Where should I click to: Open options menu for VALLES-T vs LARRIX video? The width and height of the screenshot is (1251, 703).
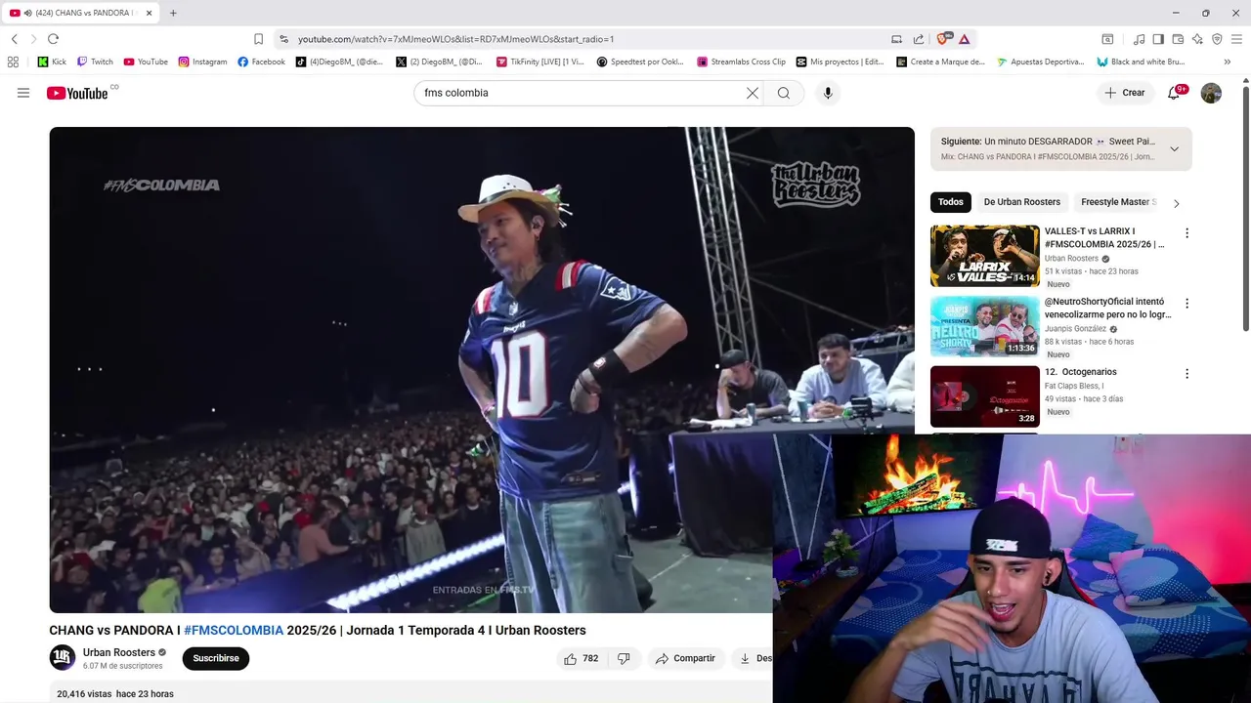(x=1186, y=233)
